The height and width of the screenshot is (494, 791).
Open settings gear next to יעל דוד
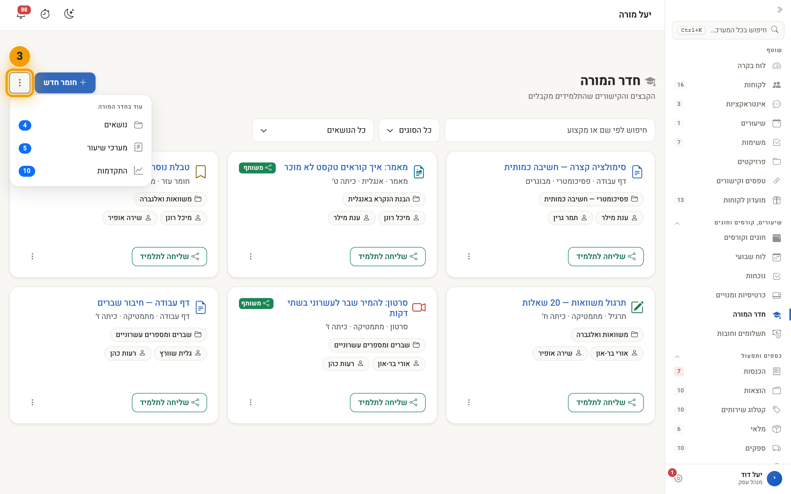coord(678,478)
